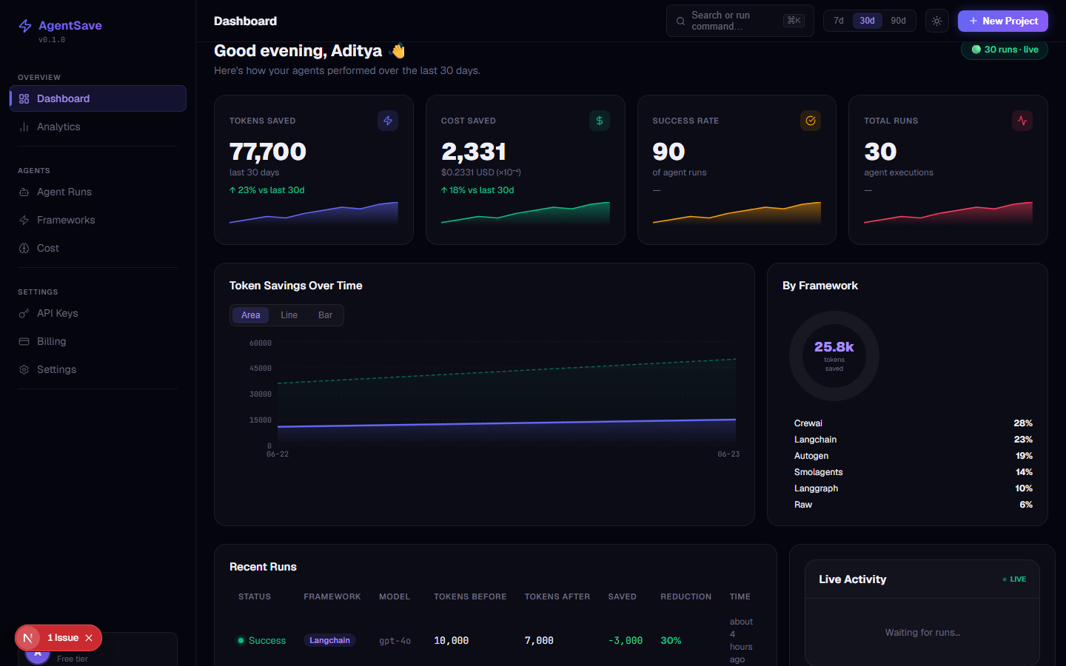1066x666 pixels.
Task: Click the Total Runs activity pulse icon
Action: tap(1022, 121)
